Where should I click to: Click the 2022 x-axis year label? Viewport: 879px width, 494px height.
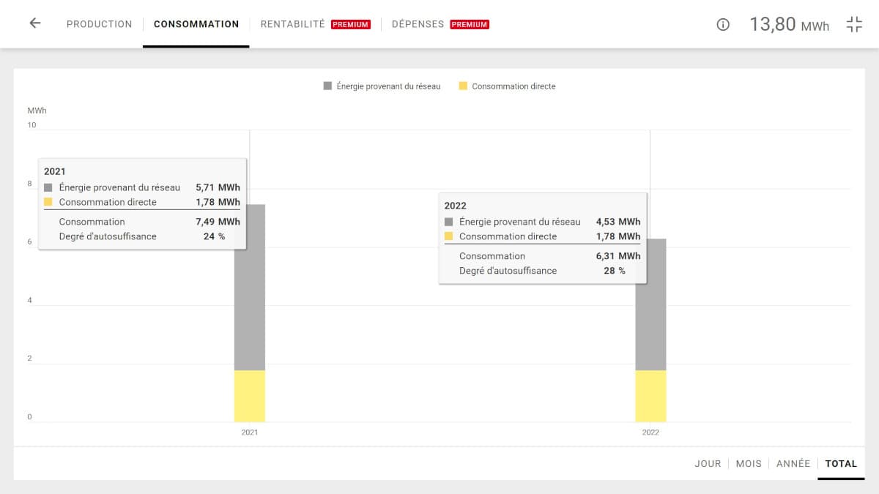coord(650,433)
